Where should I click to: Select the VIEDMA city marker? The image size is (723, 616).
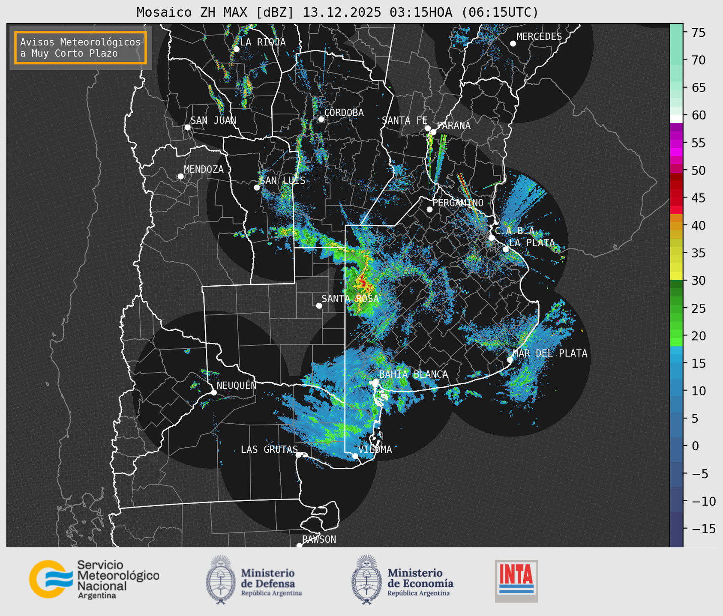pos(355,456)
